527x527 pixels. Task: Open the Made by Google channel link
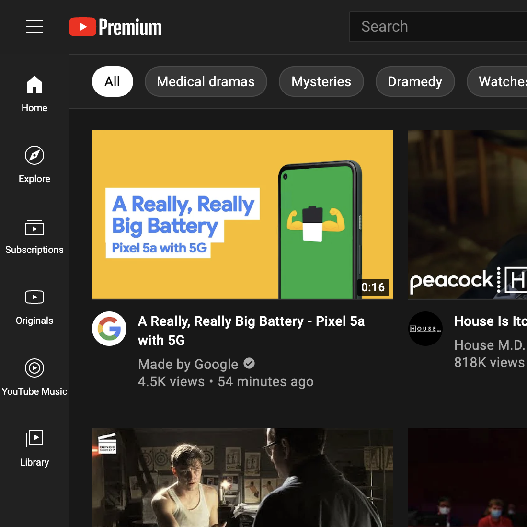click(x=188, y=364)
